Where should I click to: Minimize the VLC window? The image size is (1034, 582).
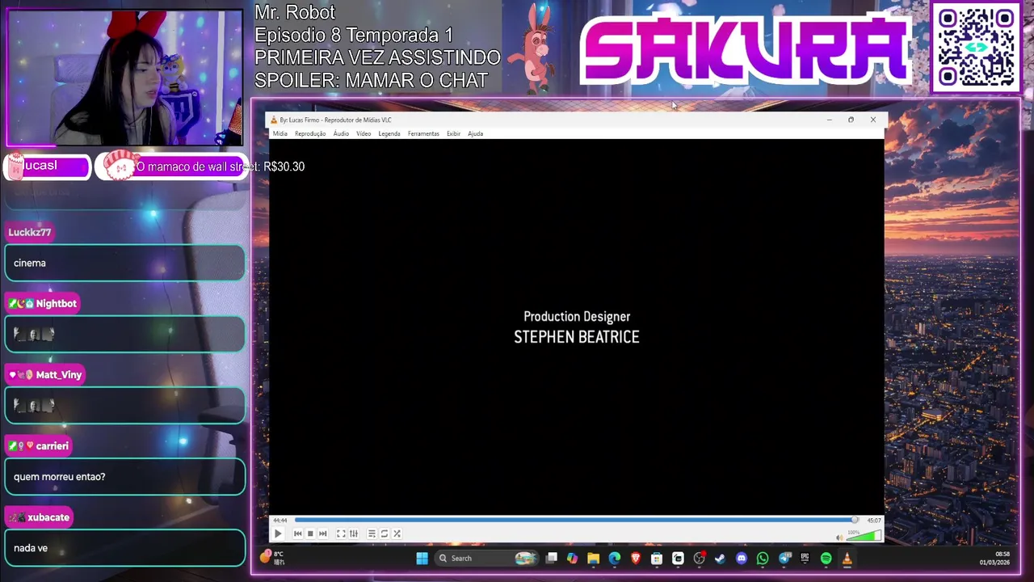point(829,120)
